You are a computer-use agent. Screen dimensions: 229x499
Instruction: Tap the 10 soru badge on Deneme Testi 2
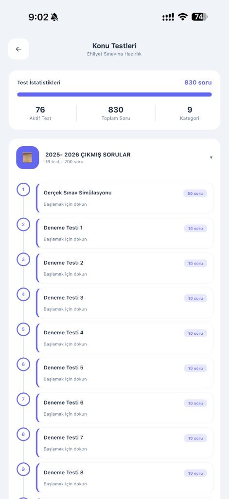click(x=195, y=264)
